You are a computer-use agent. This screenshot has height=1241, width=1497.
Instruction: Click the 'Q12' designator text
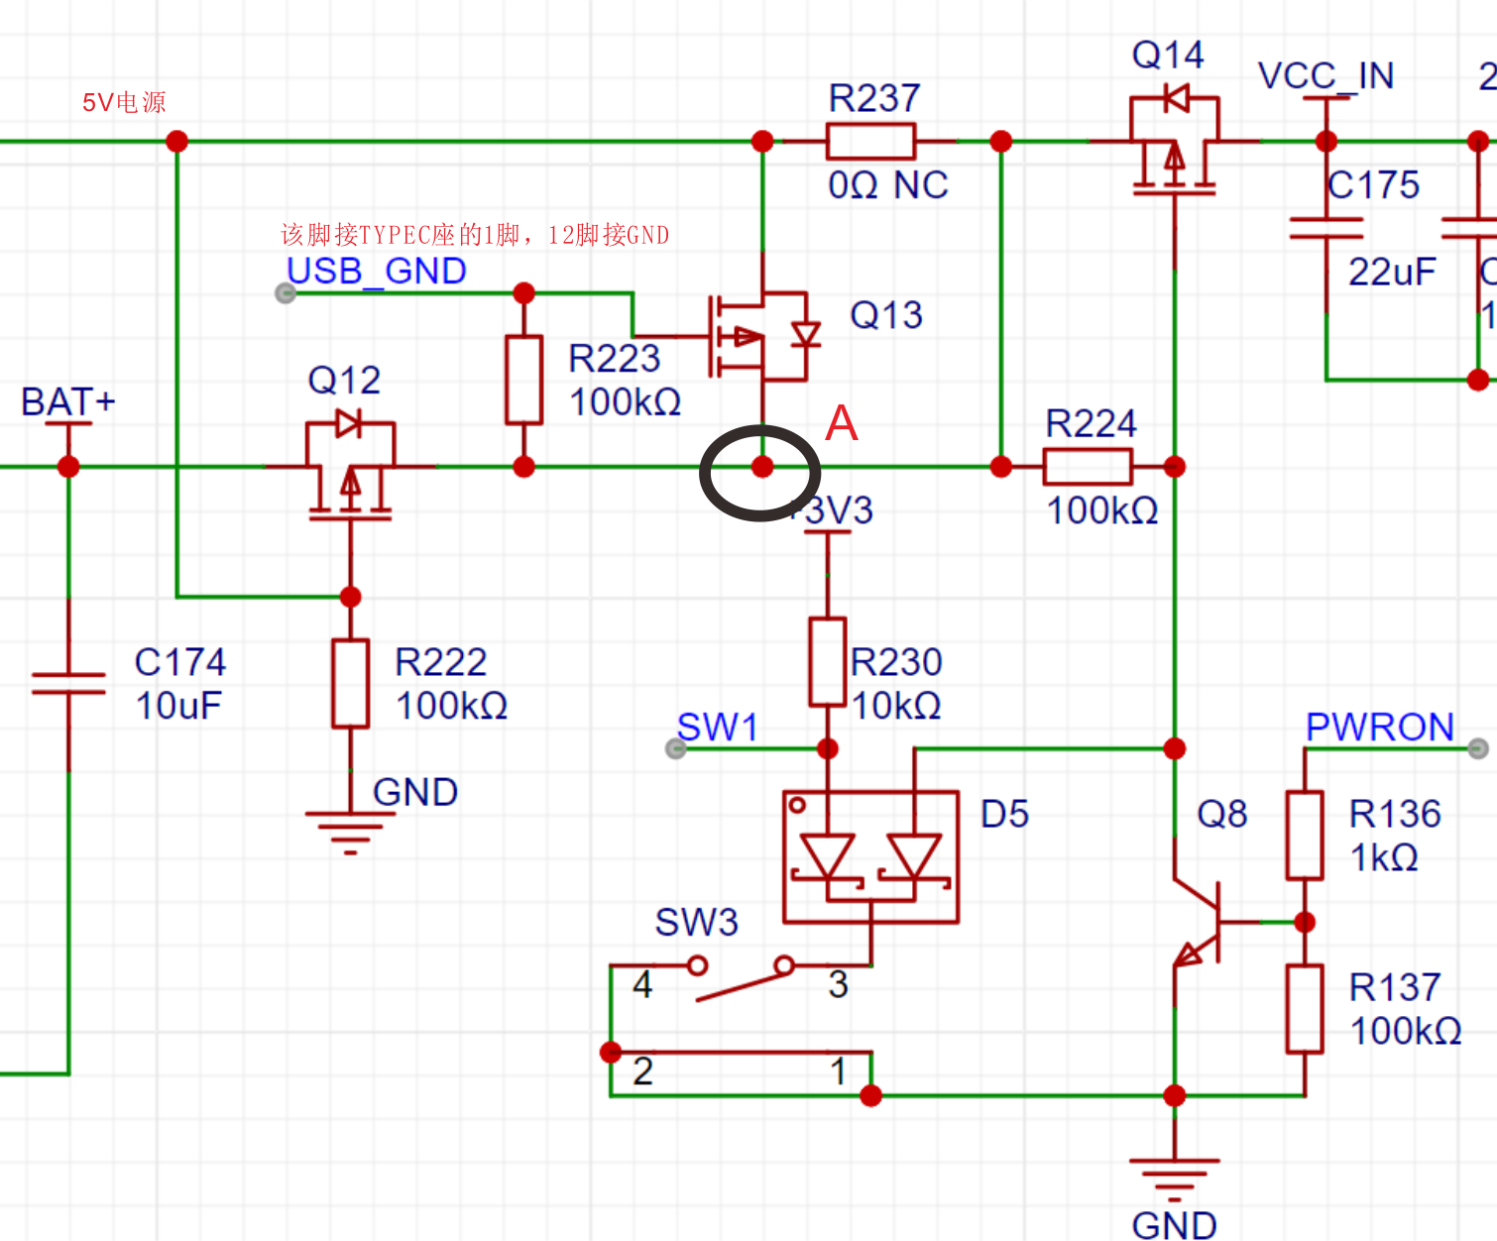(344, 380)
